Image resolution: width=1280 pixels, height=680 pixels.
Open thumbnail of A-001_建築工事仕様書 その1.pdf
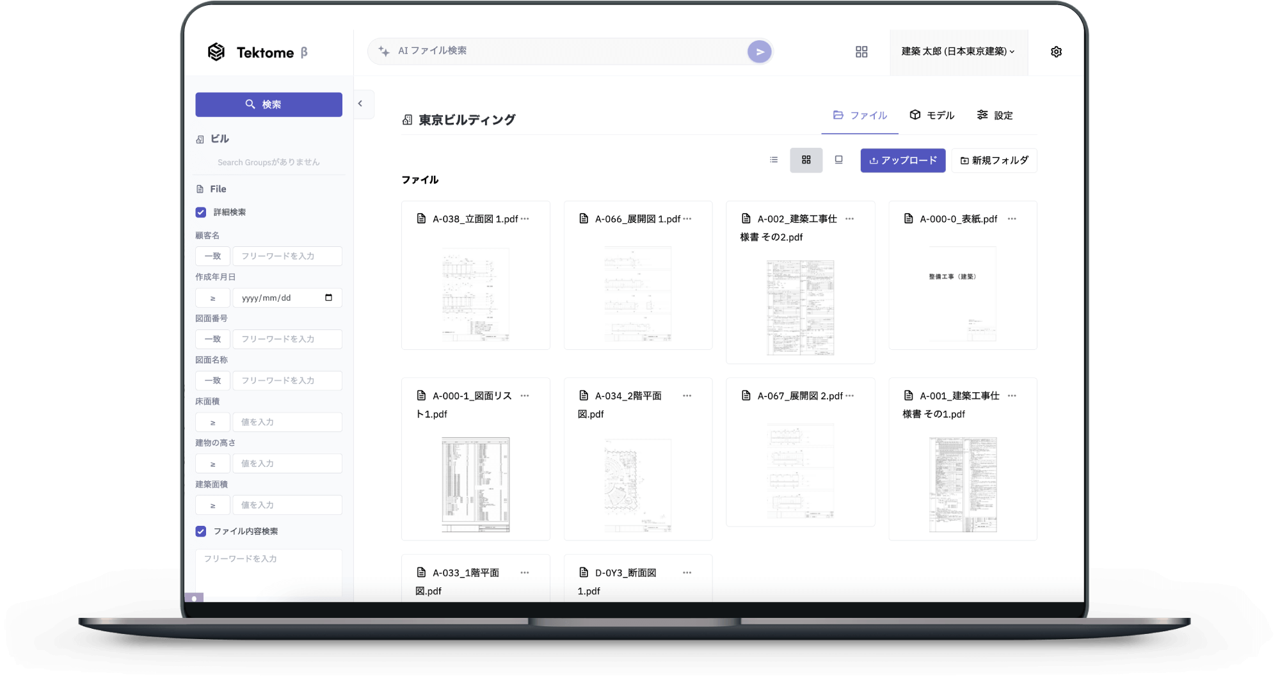click(x=963, y=485)
